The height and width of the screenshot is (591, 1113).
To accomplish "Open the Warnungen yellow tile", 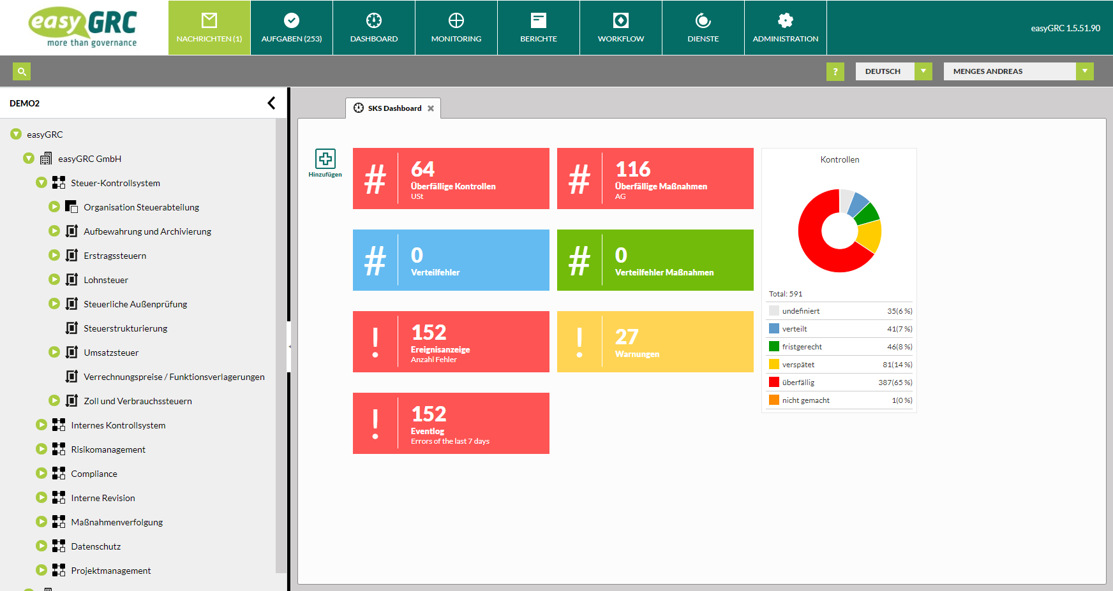I will click(655, 342).
